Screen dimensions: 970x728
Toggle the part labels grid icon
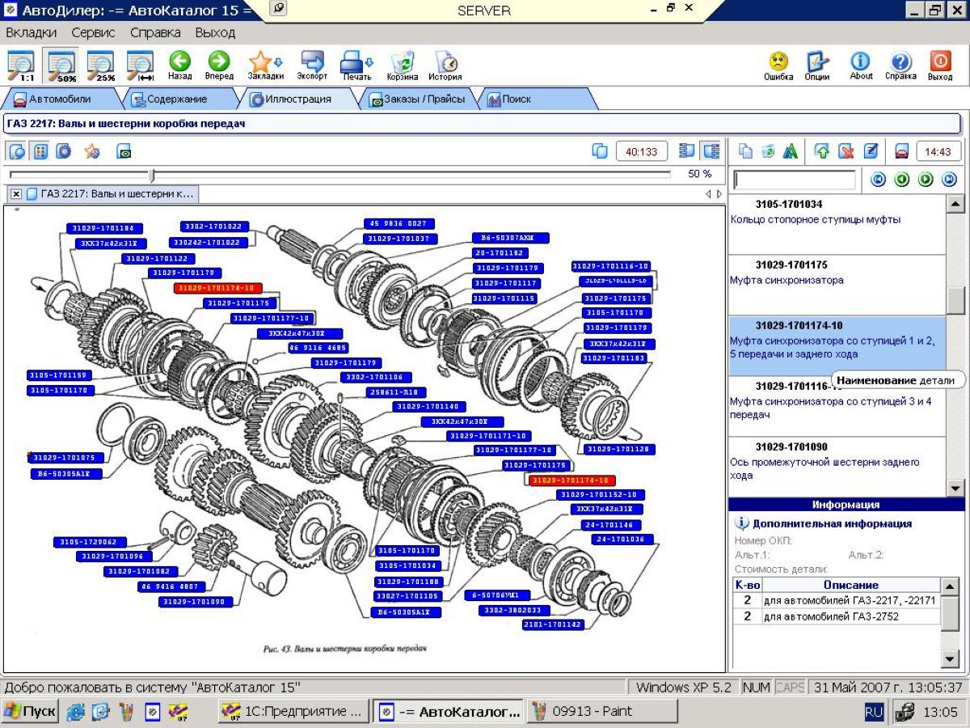(x=40, y=151)
